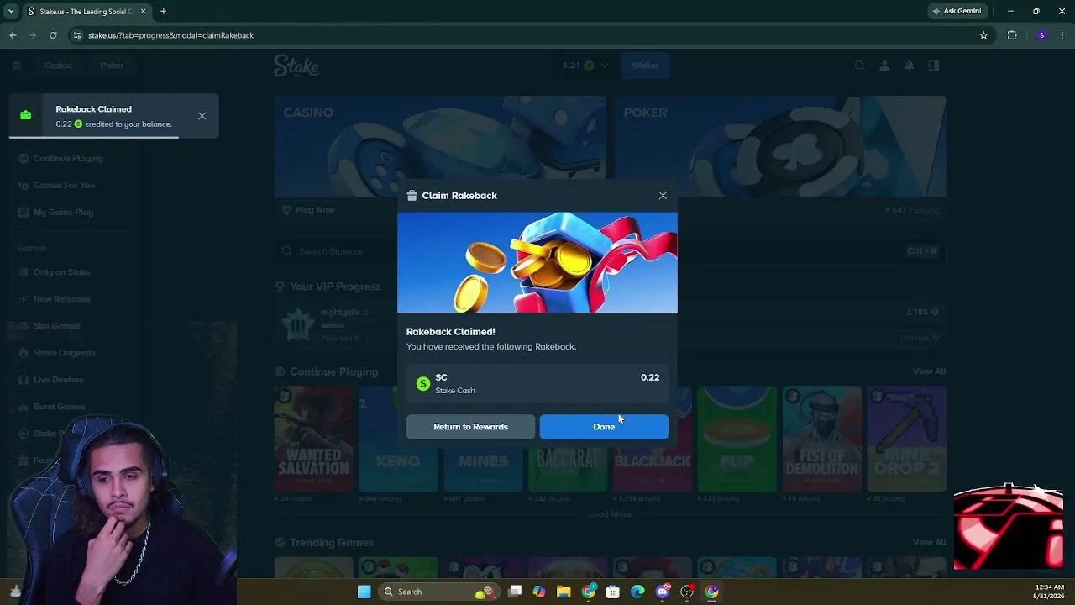Screen dimensions: 1075x605
Task: Click the Search Stake.us input field
Action: click(x=610, y=251)
